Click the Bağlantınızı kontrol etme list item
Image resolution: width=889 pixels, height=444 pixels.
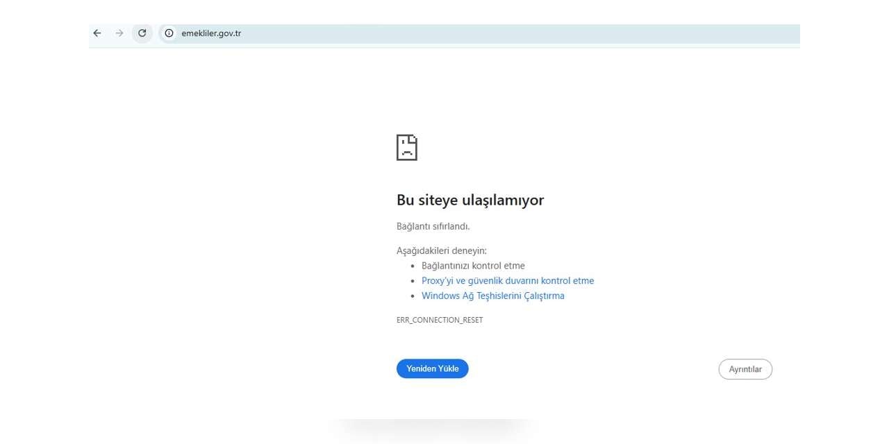click(x=473, y=266)
